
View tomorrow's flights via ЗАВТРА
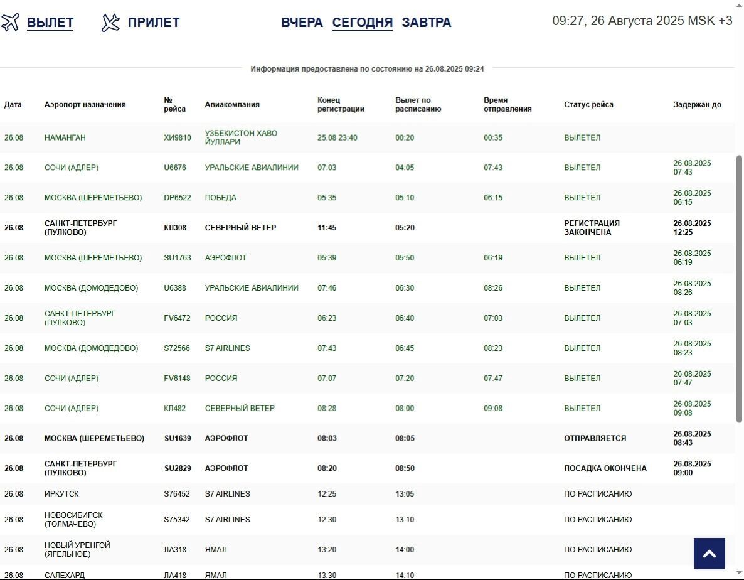(426, 23)
